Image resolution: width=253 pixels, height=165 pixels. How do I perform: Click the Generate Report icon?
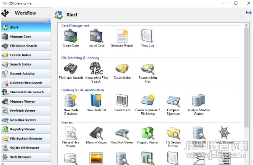[122, 36]
